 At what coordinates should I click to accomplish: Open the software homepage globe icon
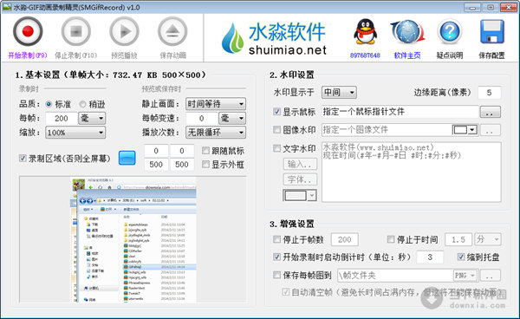click(407, 32)
